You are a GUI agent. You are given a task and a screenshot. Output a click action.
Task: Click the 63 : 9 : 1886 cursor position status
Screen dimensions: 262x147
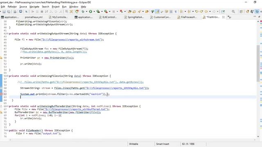[x=188, y=144]
